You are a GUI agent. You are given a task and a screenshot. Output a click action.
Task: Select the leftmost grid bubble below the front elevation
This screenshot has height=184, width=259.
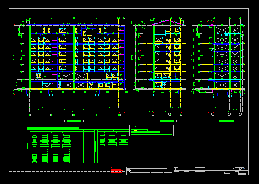[x=29, y=115]
